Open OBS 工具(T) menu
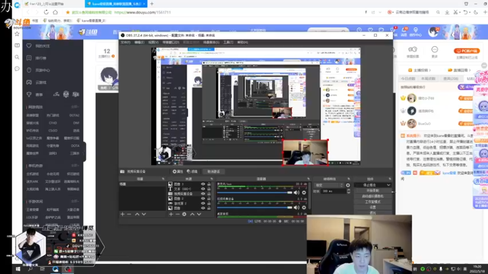488x274 pixels. pyautogui.click(x=228, y=42)
